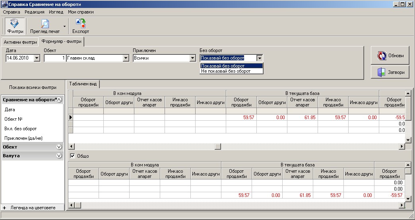Toggle the Общо checkbox
The image size is (415, 220).
tap(72, 156)
